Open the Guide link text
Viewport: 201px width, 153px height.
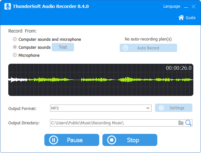(x=191, y=18)
